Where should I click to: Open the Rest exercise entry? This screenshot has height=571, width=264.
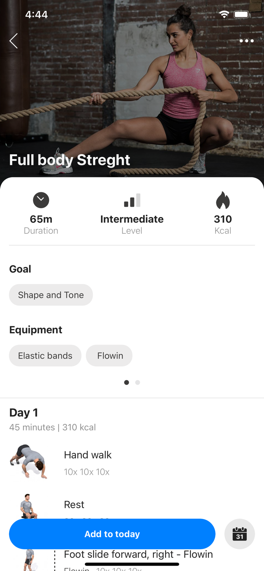pos(74,505)
